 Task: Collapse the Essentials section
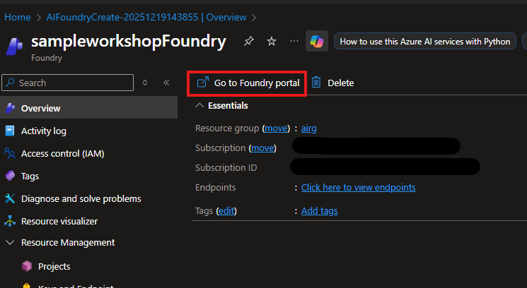tap(199, 105)
